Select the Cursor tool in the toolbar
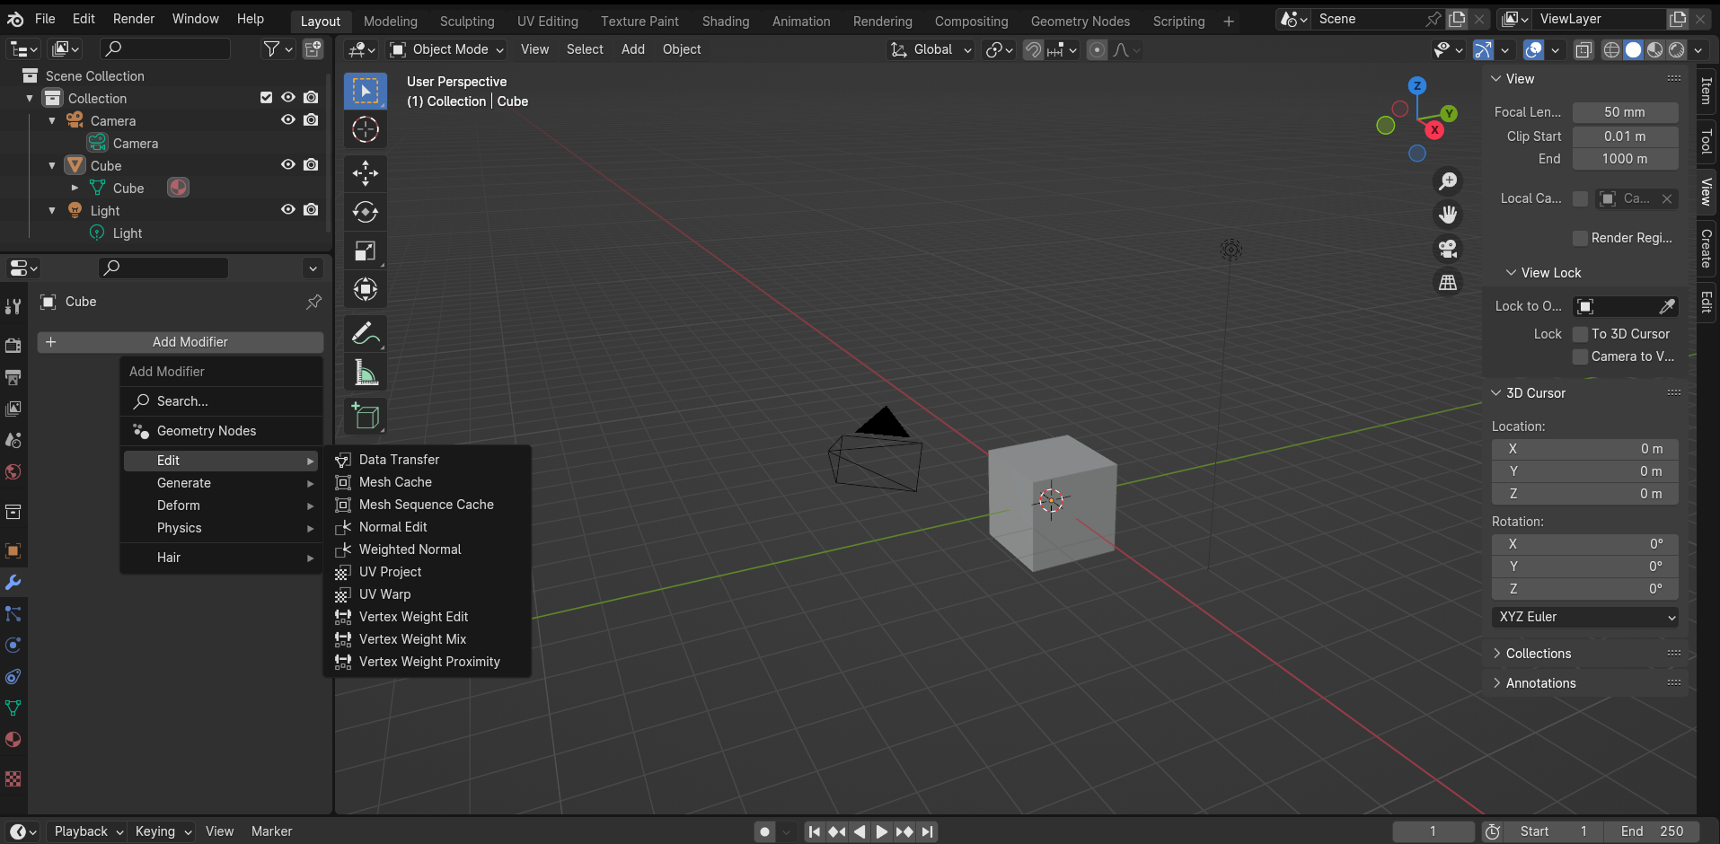Image resolution: width=1720 pixels, height=844 pixels. point(366,129)
